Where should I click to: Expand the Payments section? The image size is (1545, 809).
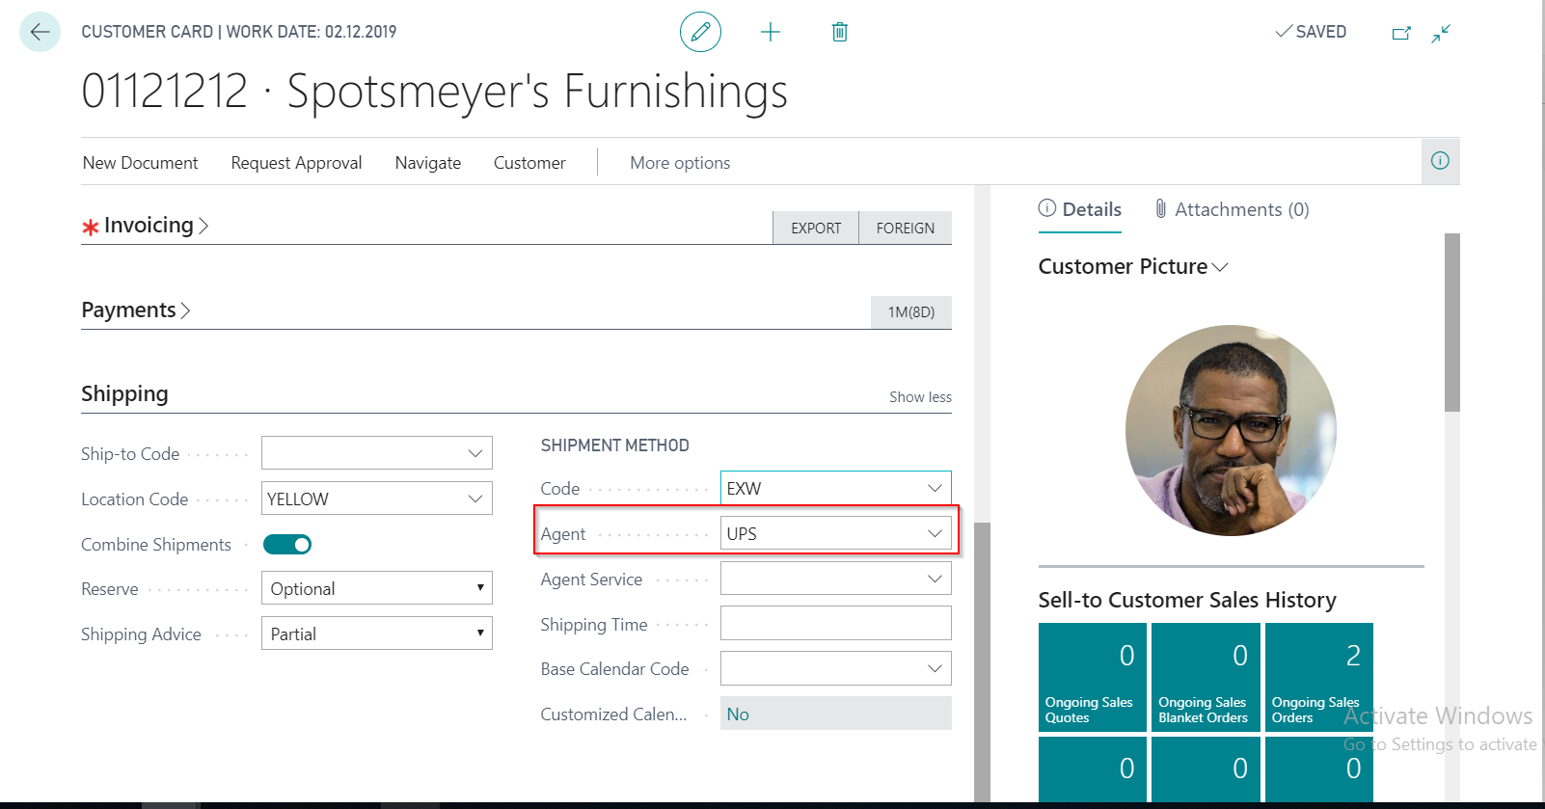135,310
